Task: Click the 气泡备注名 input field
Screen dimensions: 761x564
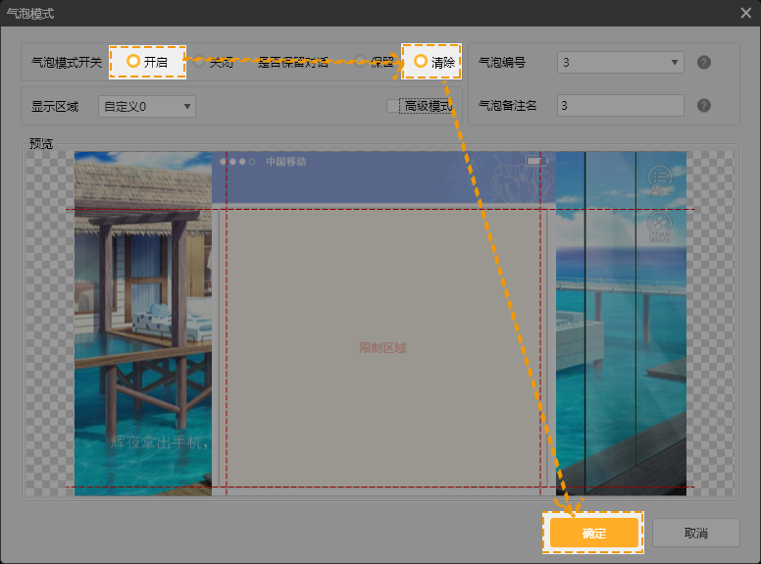Action: coord(620,106)
